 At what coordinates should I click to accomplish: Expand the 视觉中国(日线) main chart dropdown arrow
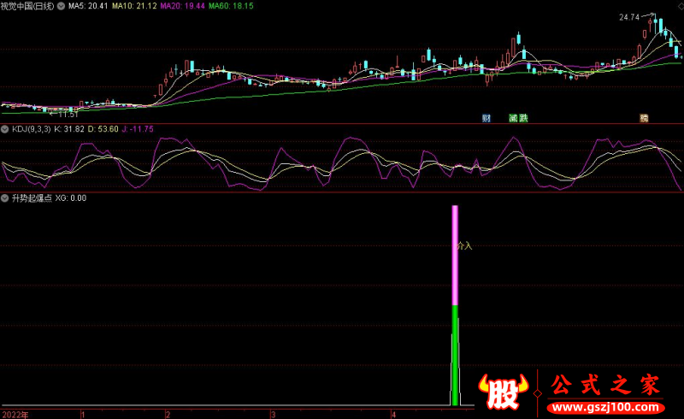click(62, 6)
